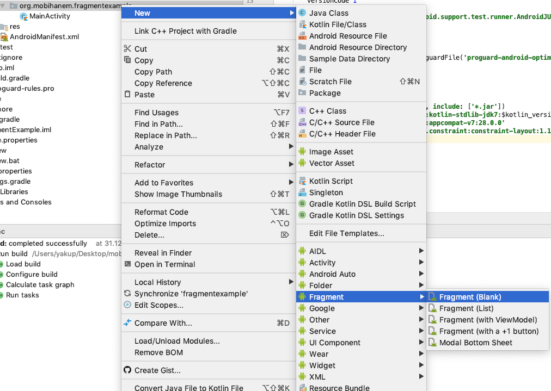Viewport: 551px width, 391px height.
Task: Click the Cut scissors icon
Action: pyautogui.click(x=127, y=48)
